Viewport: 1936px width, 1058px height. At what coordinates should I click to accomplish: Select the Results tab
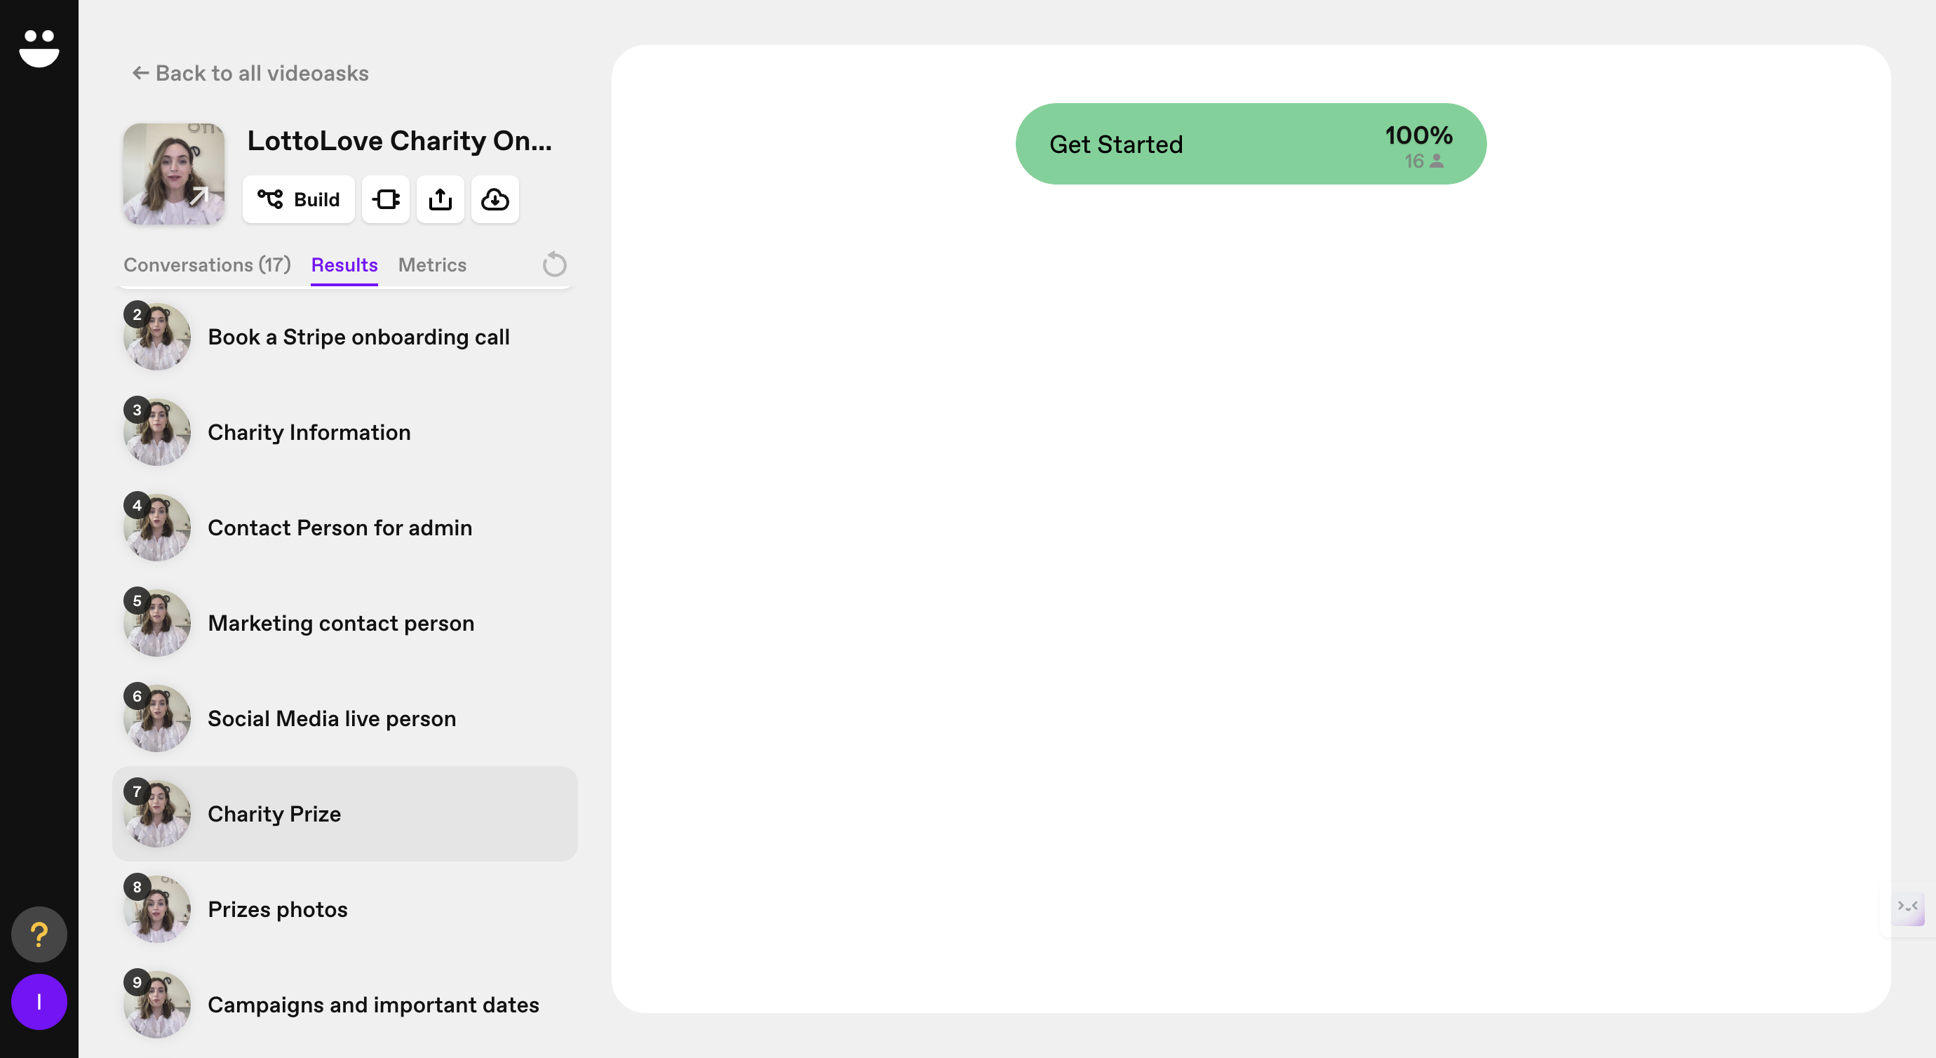click(344, 264)
